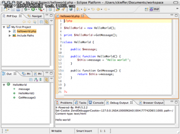
Task: Switch to the Browser Output tab
Action: 151,103
